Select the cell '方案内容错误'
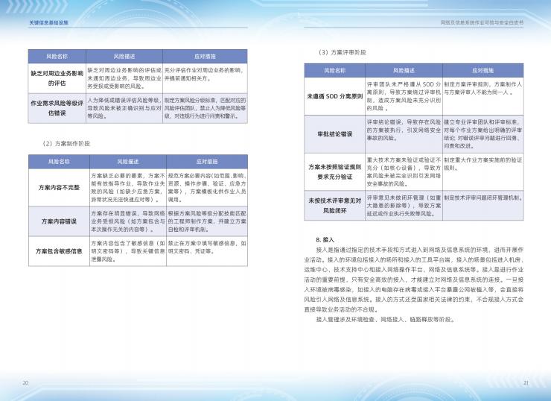Image resolution: width=551 pixels, height=401 pixels. tap(59, 221)
